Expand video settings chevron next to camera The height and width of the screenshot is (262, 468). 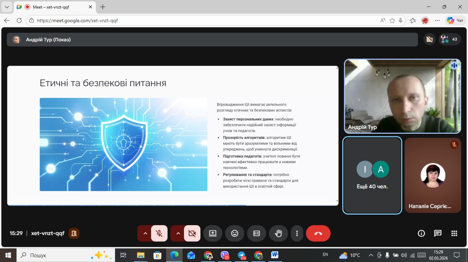(178, 233)
